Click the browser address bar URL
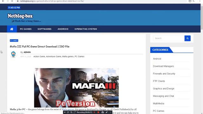Screen dimensions: 203x114 click(52, 1)
